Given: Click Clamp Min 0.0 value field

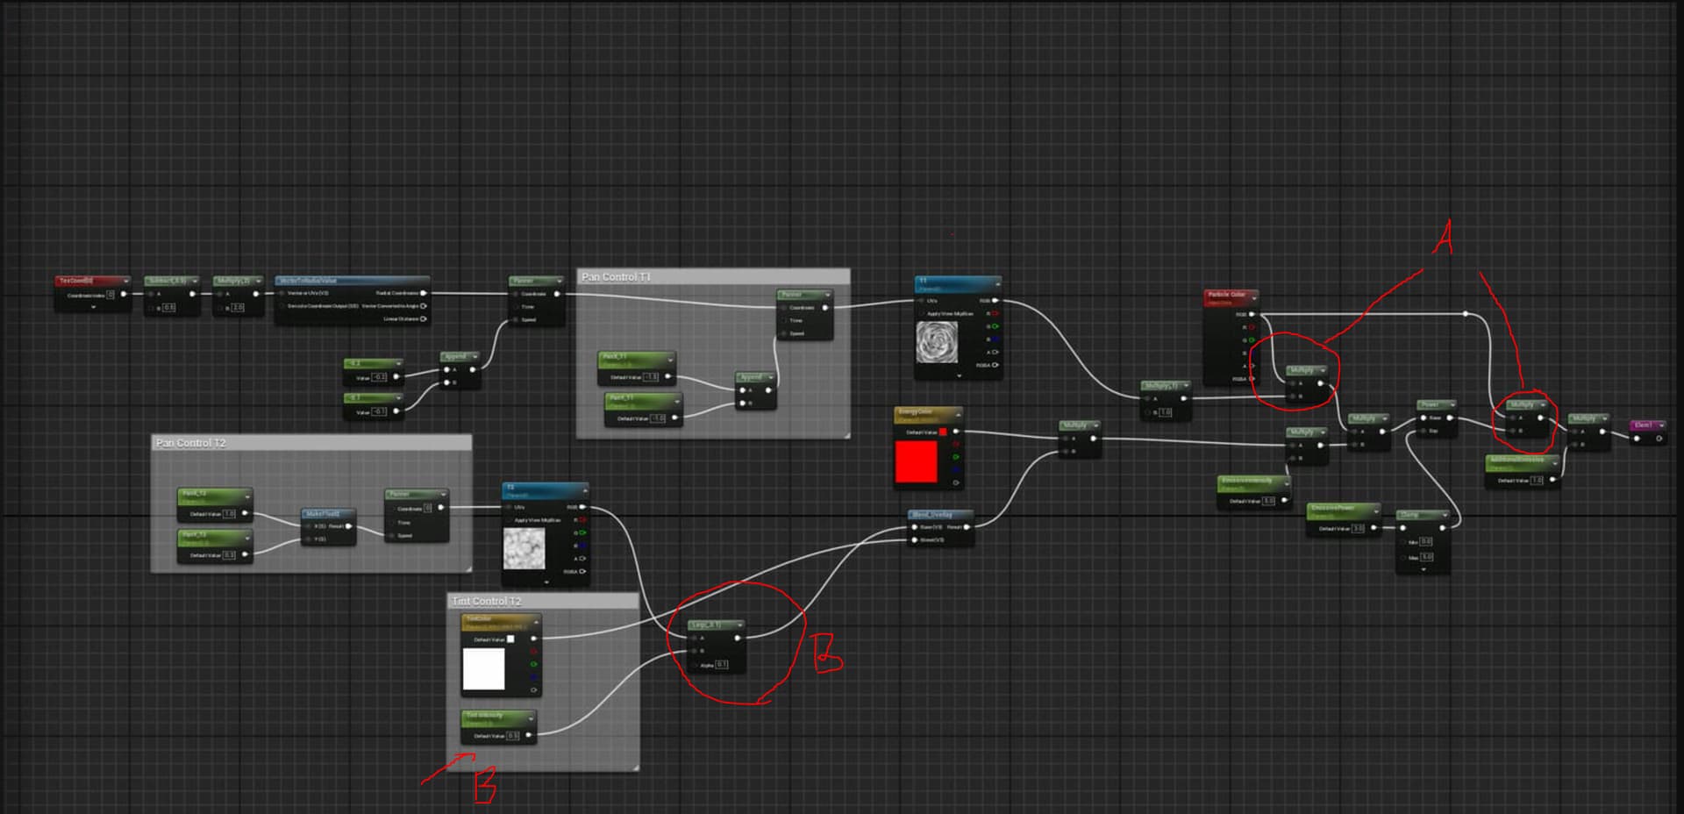Looking at the screenshot, I should pyautogui.click(x=1426, y=541).
